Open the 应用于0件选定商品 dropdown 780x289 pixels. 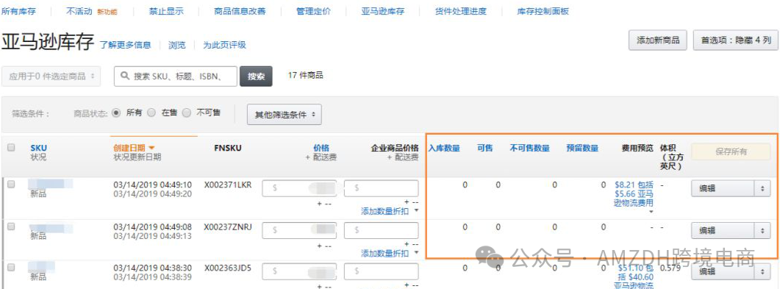(51, 76)
